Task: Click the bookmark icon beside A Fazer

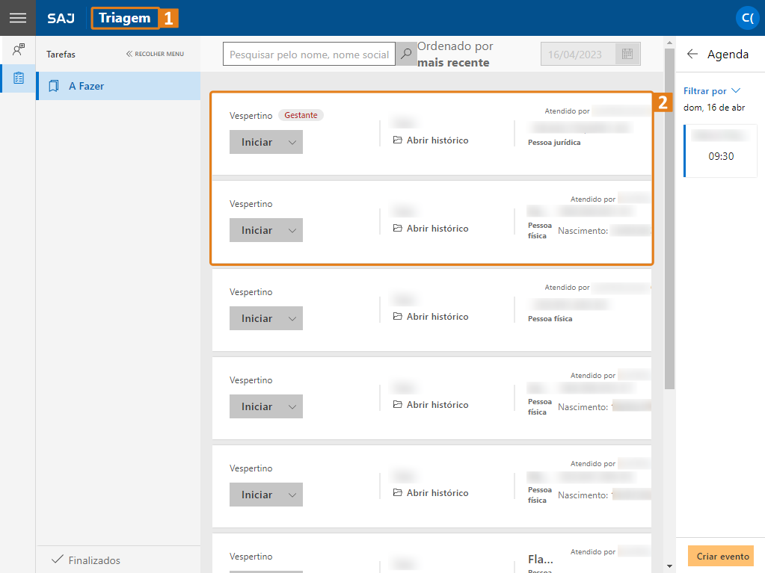Action: tap(54, 86)
